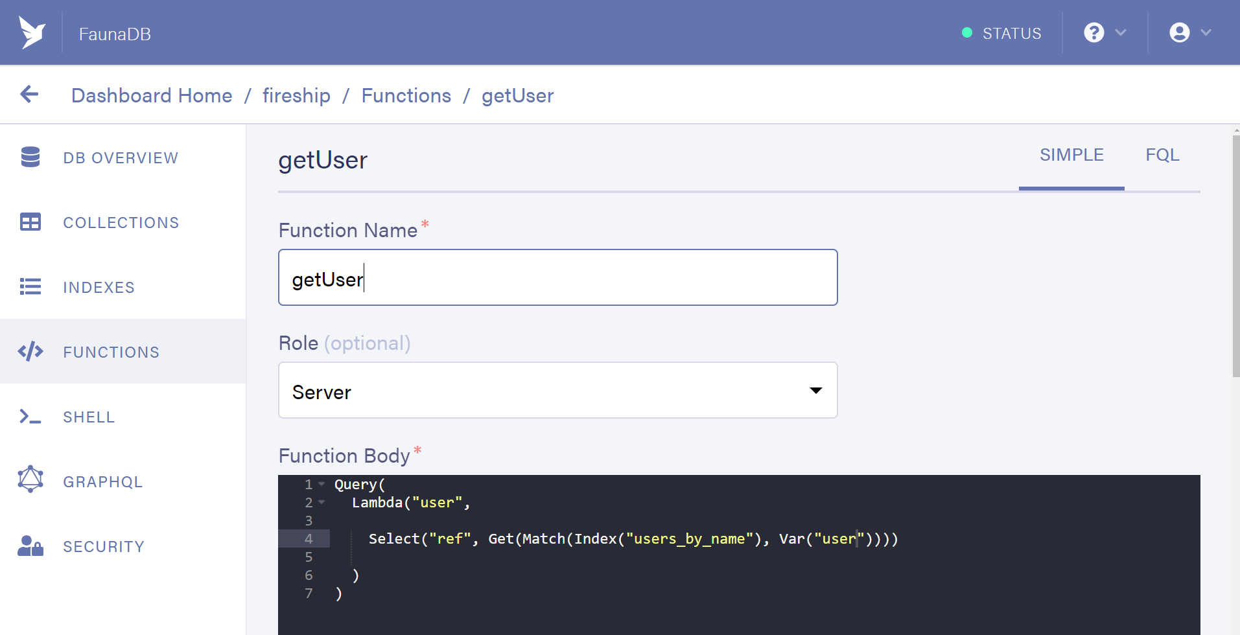1240x635 pixels.
Task: Open the fireship breadcrumb link
Action: coord(296,96)
